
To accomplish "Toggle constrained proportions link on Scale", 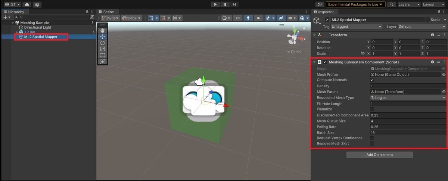I will click(x=363, y=54).
